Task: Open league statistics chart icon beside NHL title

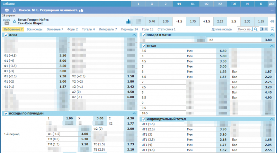Action: click(x=81, y=10)
